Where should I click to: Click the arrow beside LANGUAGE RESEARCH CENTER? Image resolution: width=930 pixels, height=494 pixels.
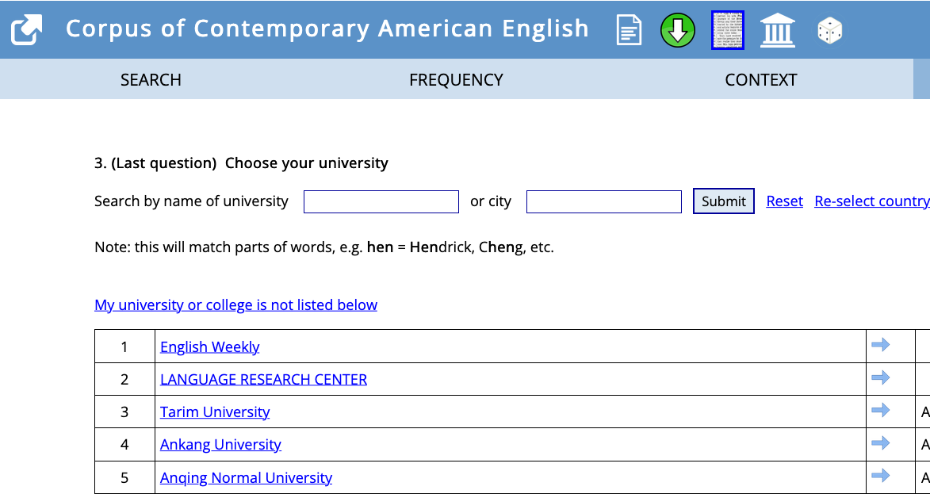point(880,377)
